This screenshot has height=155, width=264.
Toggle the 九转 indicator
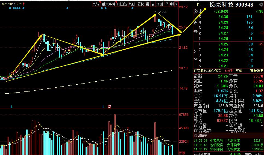coord(96,4)
